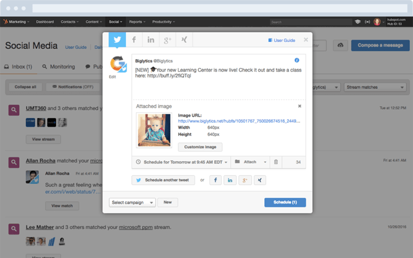Screen dimensions: 413x258
Task: Click the HubSpot sprocket logo
Action: coord(6,22)
